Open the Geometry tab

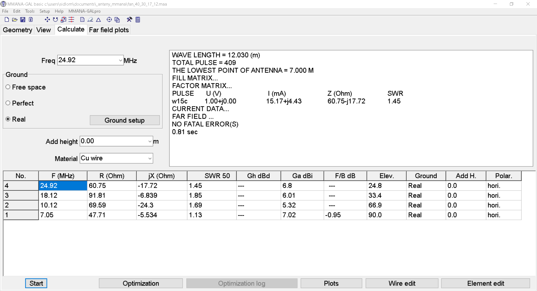[17, 30]
